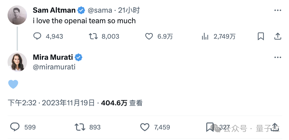289x140 pixels.
Task: View the 404.6万 查看 view count details
Action: [x=122, y=103]
